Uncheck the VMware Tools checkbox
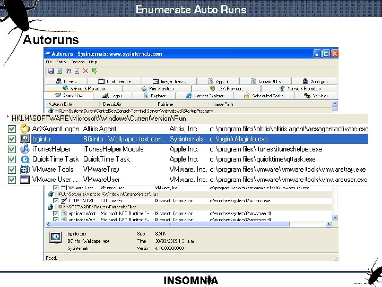The height and width of the screenshot is (287, 382). (x=12, y=170)
